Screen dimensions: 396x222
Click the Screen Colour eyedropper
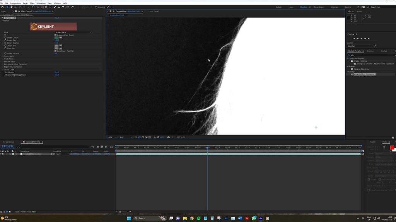click(60, 38)
